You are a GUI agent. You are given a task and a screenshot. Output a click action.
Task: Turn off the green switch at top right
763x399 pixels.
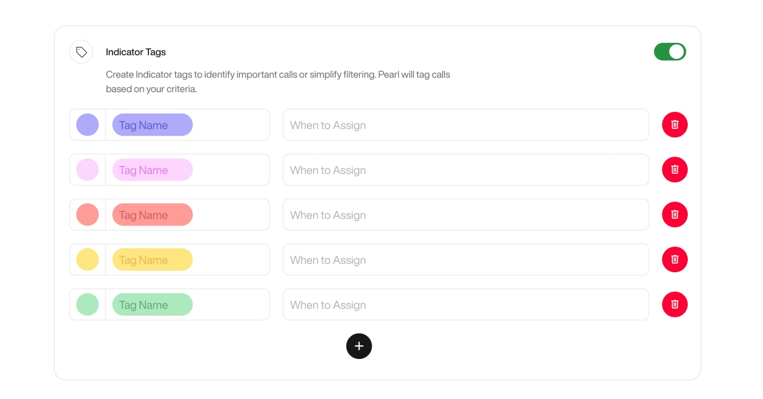click(670, 51)
